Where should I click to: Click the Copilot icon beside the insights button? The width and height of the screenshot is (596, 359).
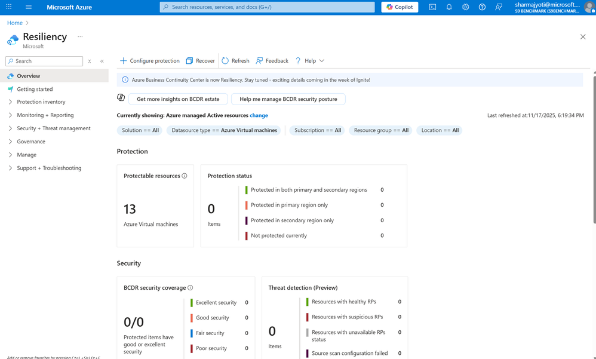(121, 97)
